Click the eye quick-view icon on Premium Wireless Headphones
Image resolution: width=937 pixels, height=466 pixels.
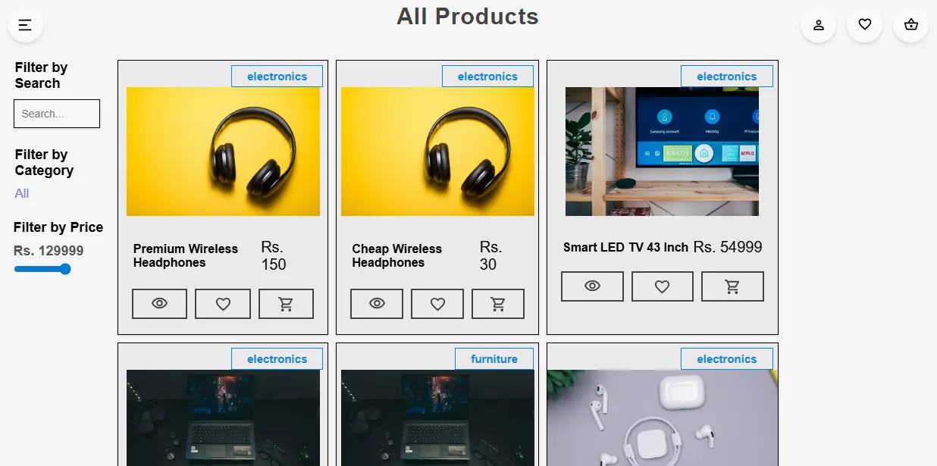coord(159,303)
